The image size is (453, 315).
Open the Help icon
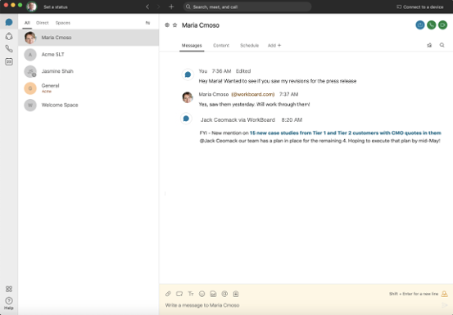tap(9, 304)
